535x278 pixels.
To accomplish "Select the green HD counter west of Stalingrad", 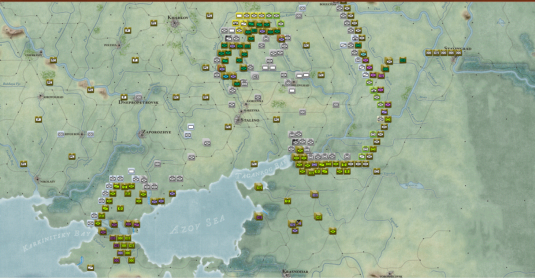I will point(403,60).
